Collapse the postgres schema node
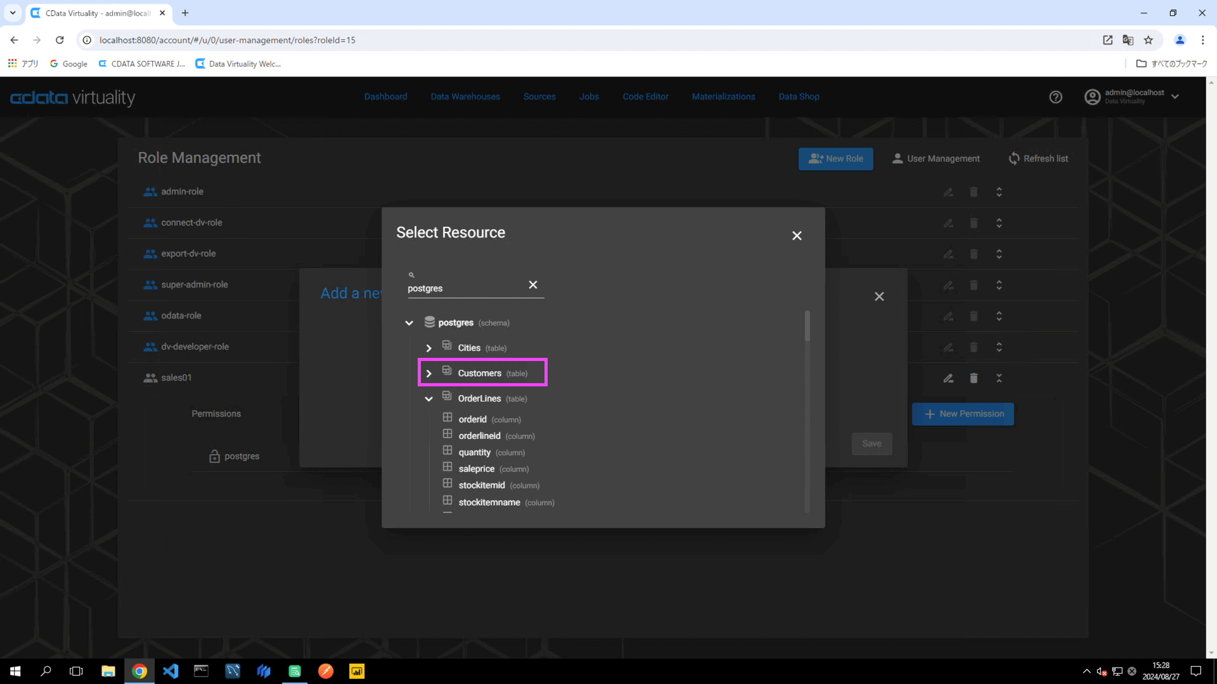 point(409,323)
